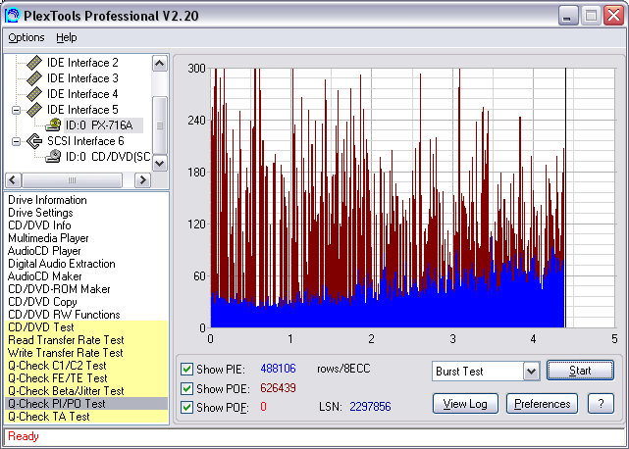Click the tree vertical scrollbar thumb
629x449 pixels.
click(x=160, y=125)
